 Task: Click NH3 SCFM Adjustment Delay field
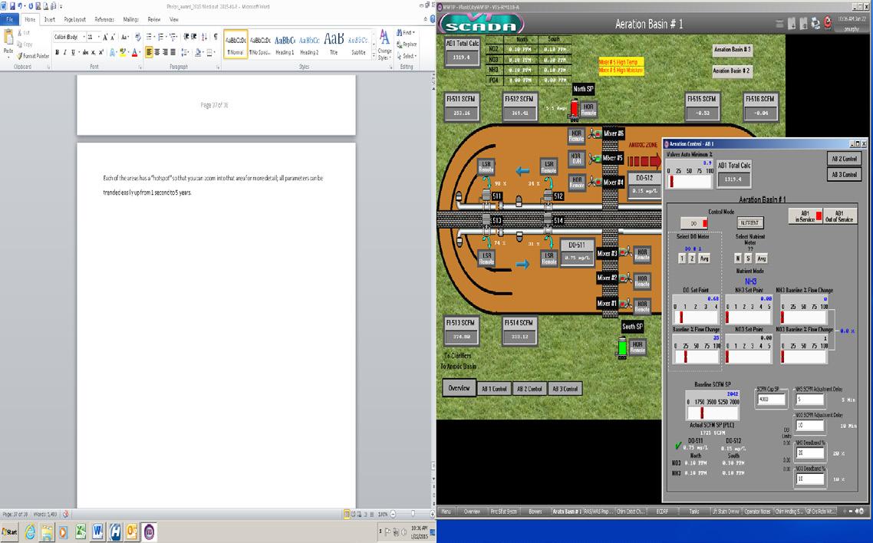(809, 399)
